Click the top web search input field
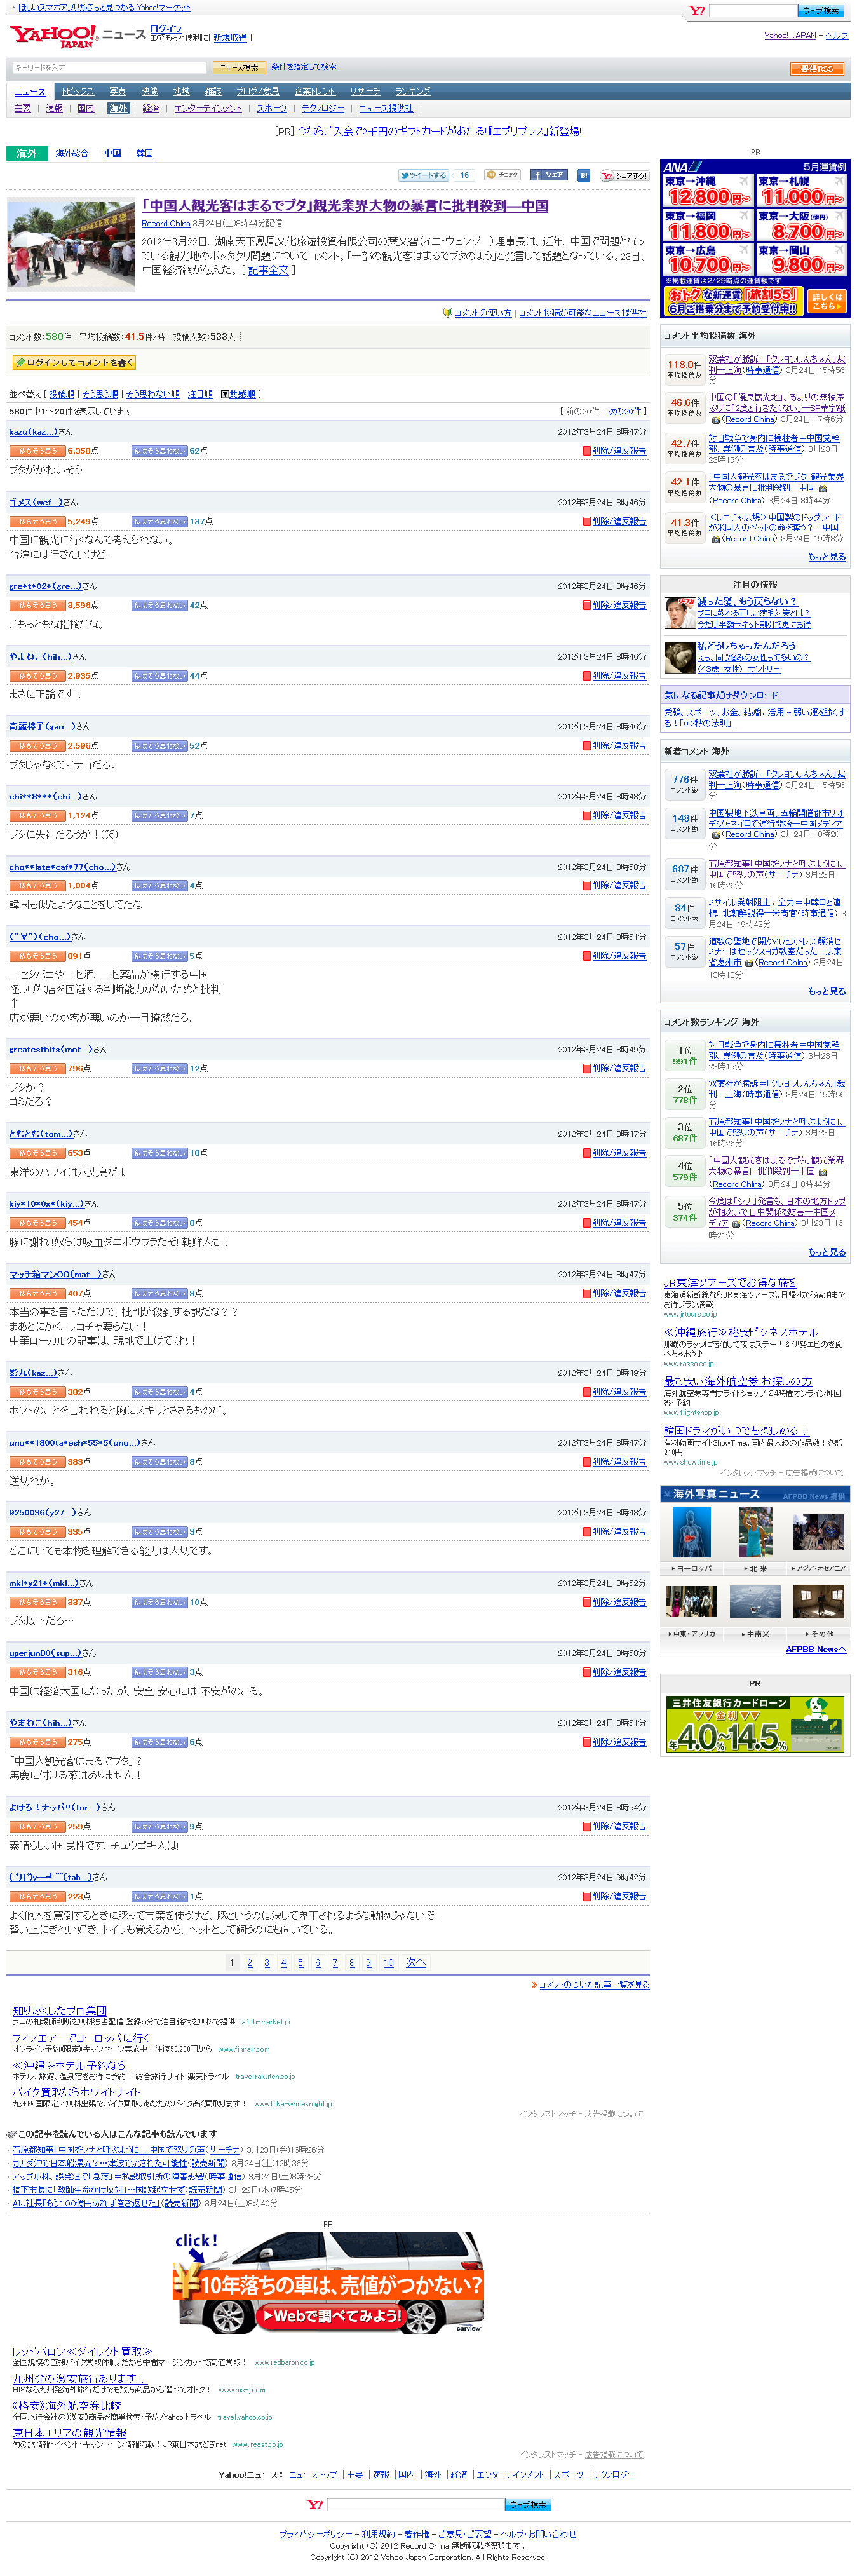Viewport: 857px width, 2576px height. [x=752, y=10]
